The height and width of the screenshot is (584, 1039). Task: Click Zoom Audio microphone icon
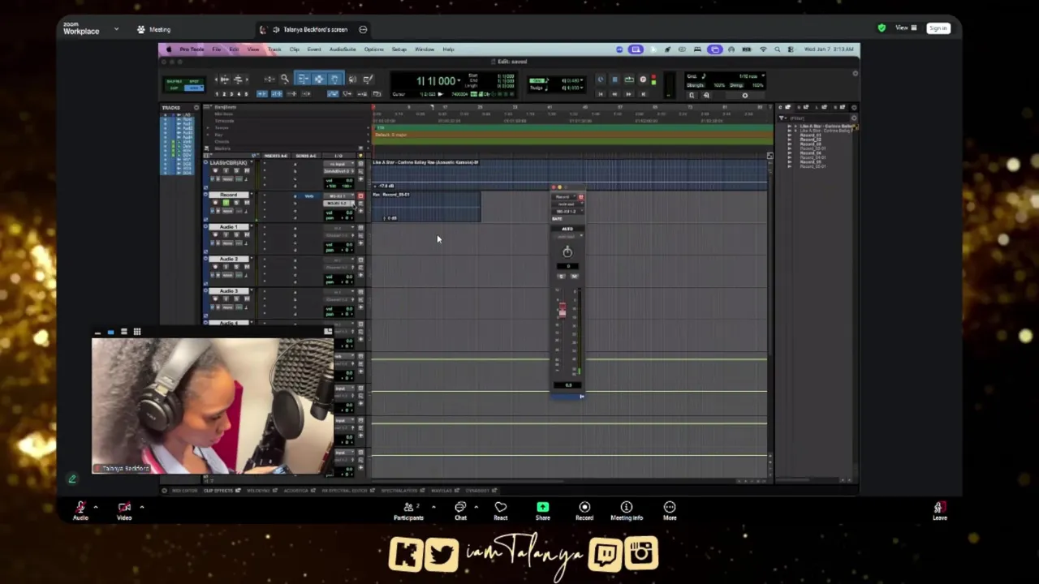pos(80,508)
